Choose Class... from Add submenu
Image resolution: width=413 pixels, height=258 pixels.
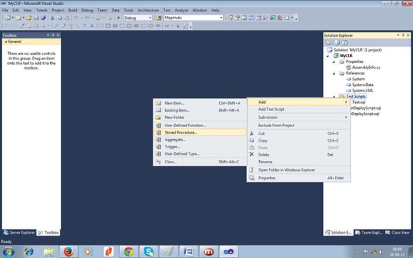tap(200, 161)
